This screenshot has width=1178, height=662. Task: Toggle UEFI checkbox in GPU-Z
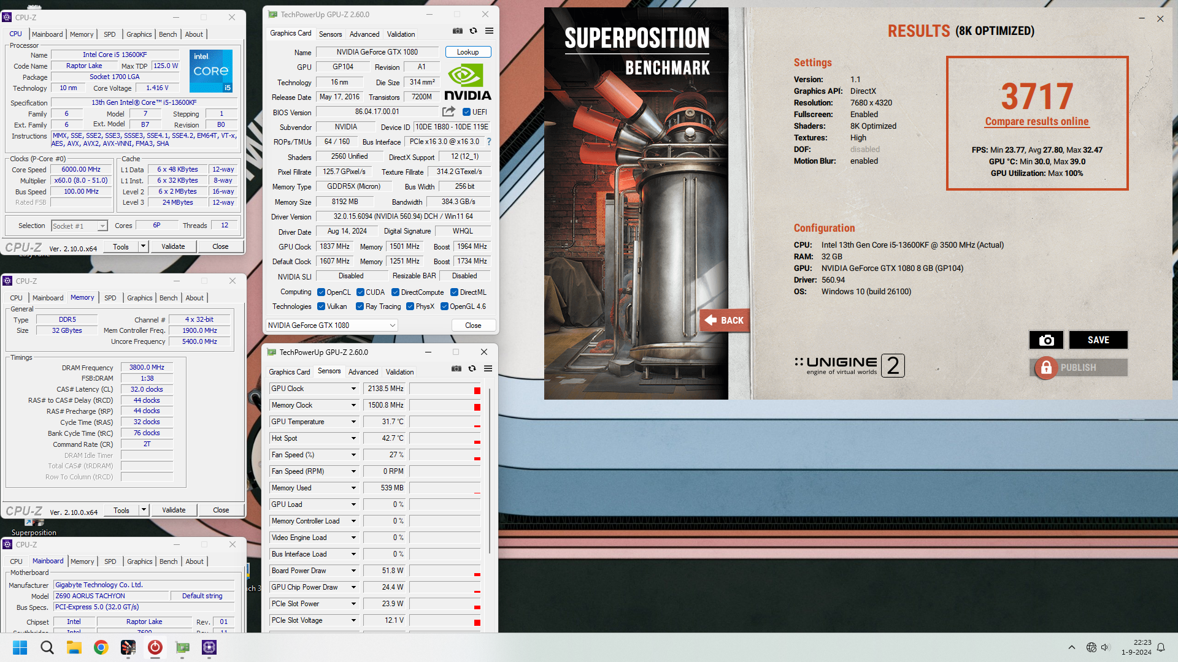point(466,112)
